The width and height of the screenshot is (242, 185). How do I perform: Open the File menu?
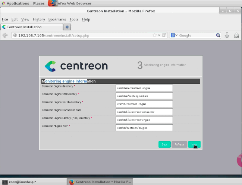point(5,19)
